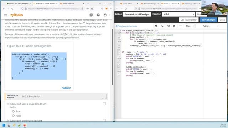228x128 pixels.
Task: Go back in the zyBooks browser window
Action: point(4,9)
